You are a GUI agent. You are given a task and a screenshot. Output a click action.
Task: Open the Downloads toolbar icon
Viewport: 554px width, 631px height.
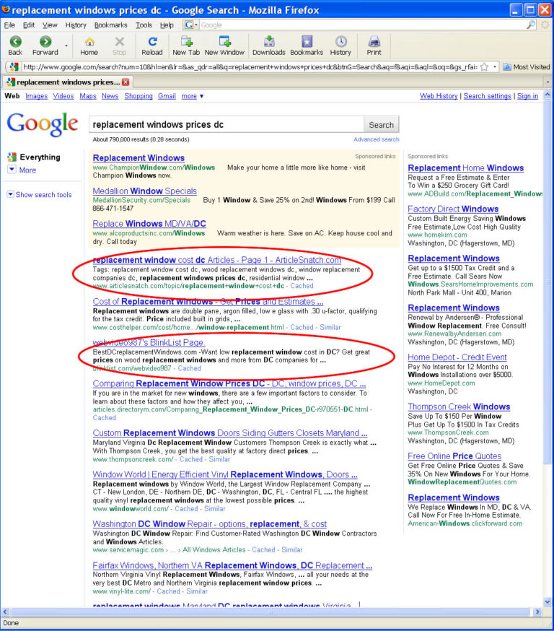pos(269,41)
